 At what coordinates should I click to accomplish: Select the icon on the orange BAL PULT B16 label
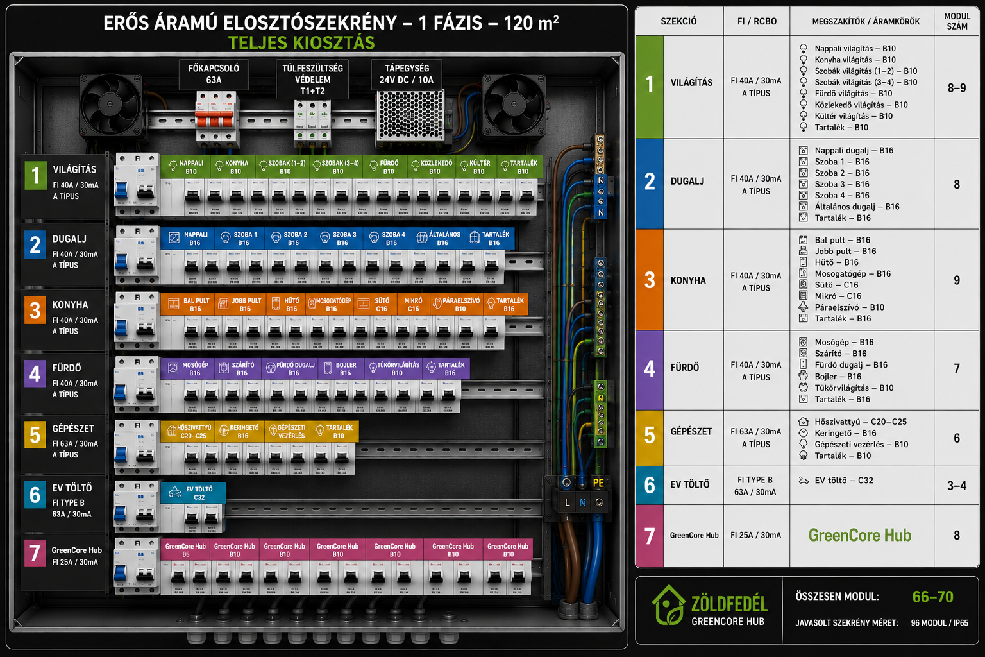coord(173,304)
